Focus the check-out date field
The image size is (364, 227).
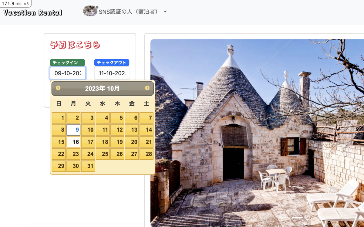[112, 73]
